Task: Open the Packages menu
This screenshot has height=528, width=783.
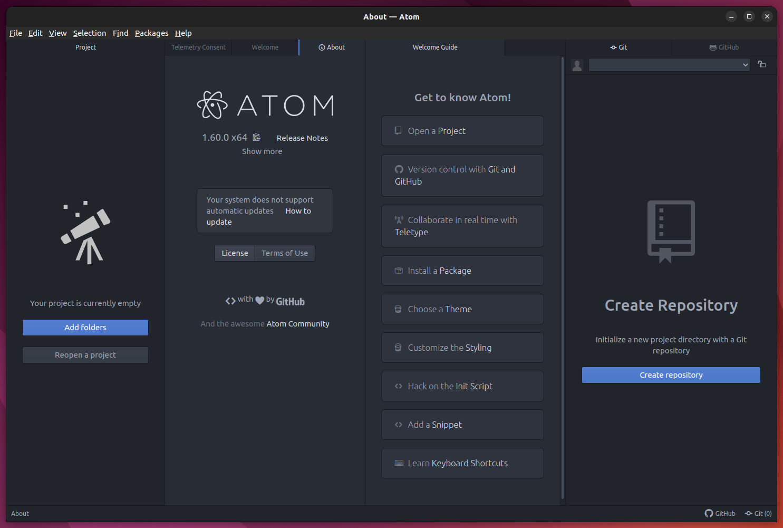Action: [x=152, y=33]
